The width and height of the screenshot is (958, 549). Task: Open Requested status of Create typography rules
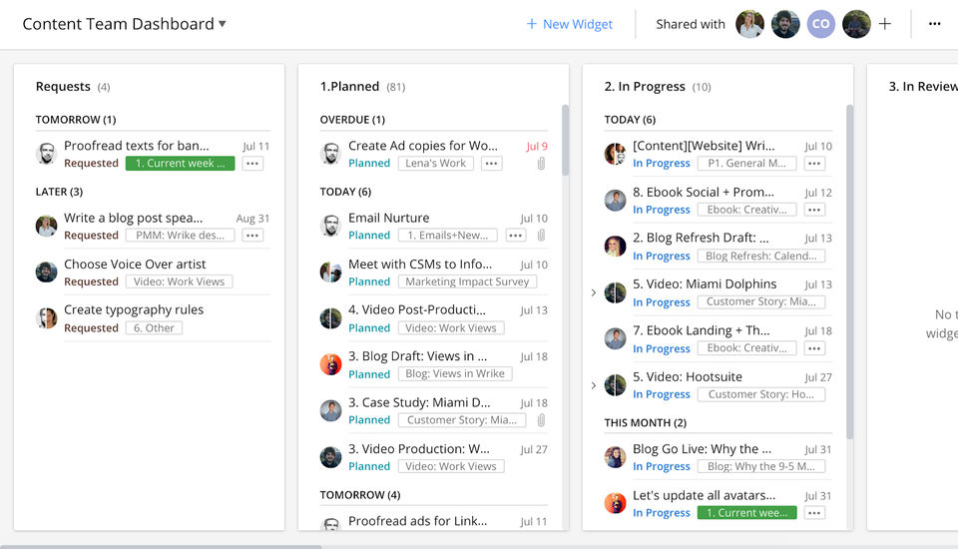(x=91, y=328)
